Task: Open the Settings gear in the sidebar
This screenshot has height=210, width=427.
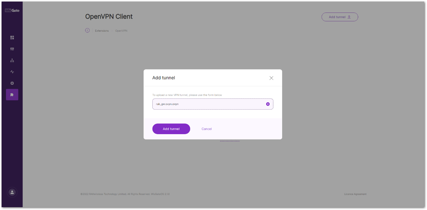Action: [12, 83]
